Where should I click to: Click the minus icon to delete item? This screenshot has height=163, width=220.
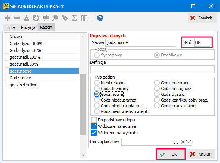(17, 18)
